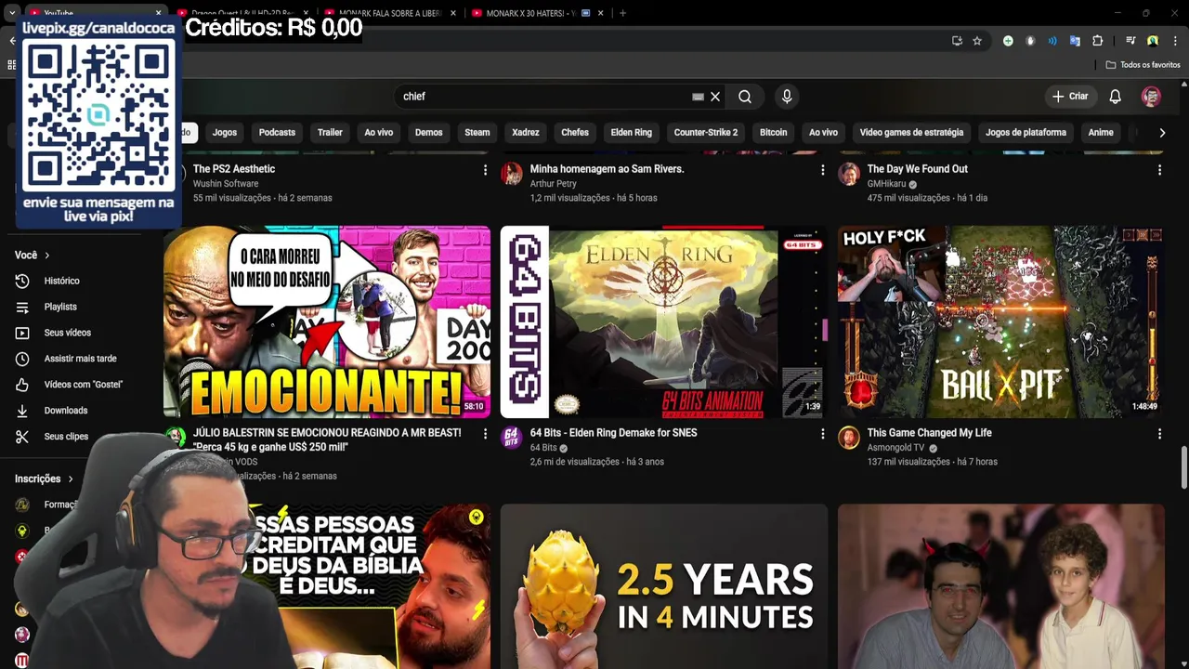Open the Chrome three-dot menu
The image size is (1189, 669).
tap(1175, 41)
